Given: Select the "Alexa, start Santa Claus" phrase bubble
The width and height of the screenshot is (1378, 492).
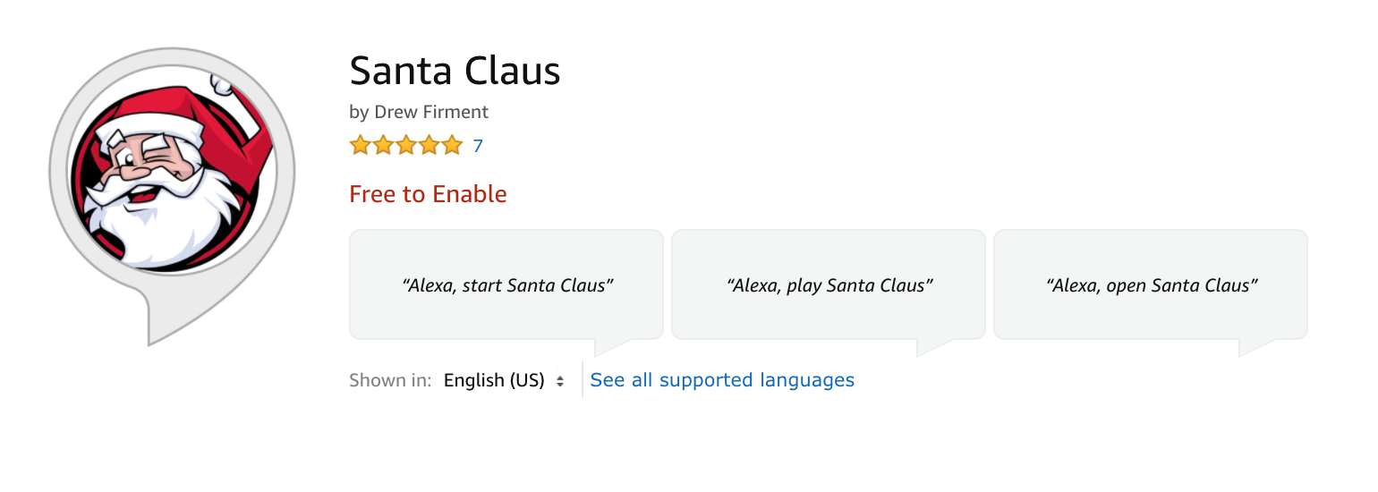Looking at the screenshot, I should coord(506,285).
